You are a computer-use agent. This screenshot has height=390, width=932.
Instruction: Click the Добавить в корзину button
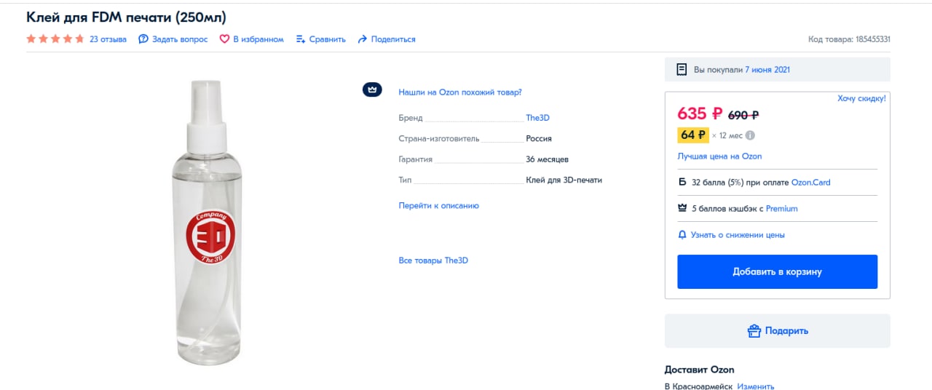(x=778, y=271)
